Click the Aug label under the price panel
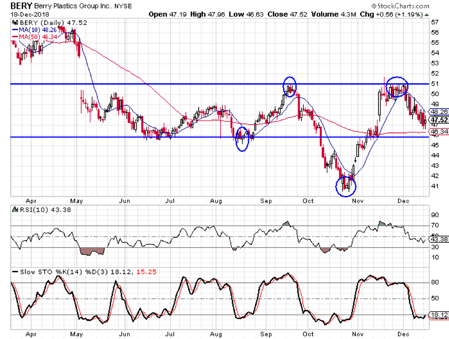Viewport: 449px width, 339px height. point(216,201)
